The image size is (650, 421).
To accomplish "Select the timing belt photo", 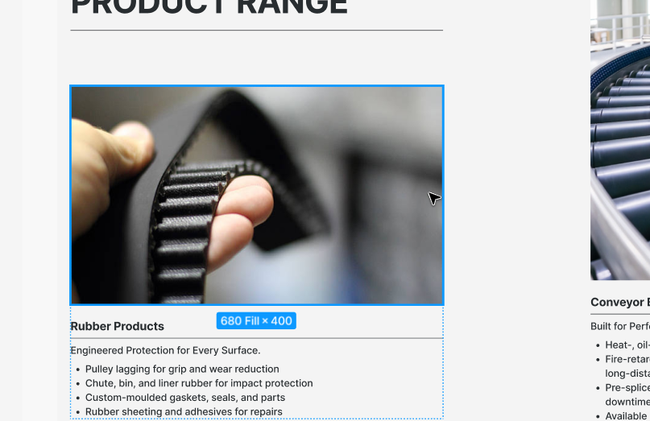I will (257, 195).
